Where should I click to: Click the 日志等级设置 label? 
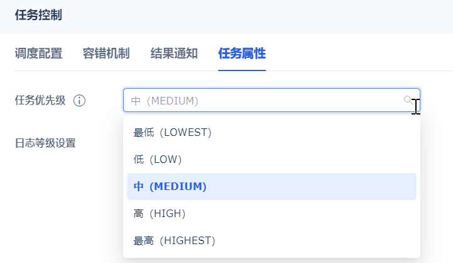45,143
